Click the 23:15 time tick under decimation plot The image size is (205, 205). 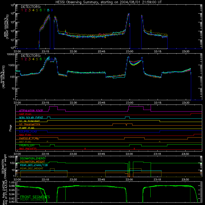click(x=157, y=180)
